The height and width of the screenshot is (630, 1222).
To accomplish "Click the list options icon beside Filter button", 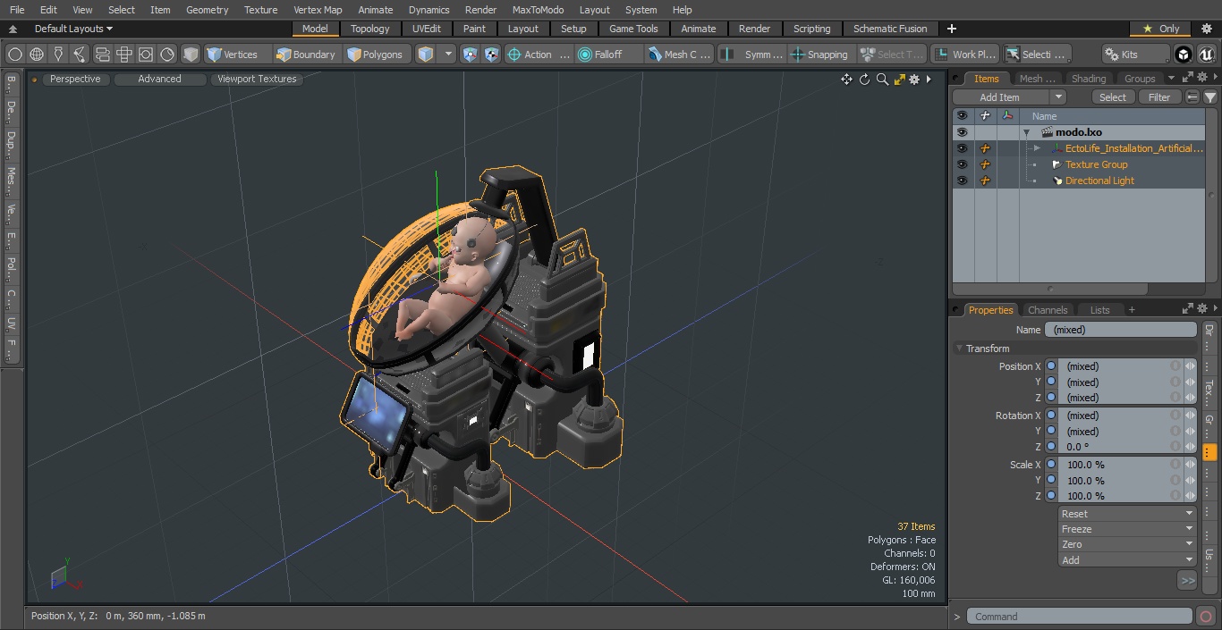I will tap(1192, 97).
